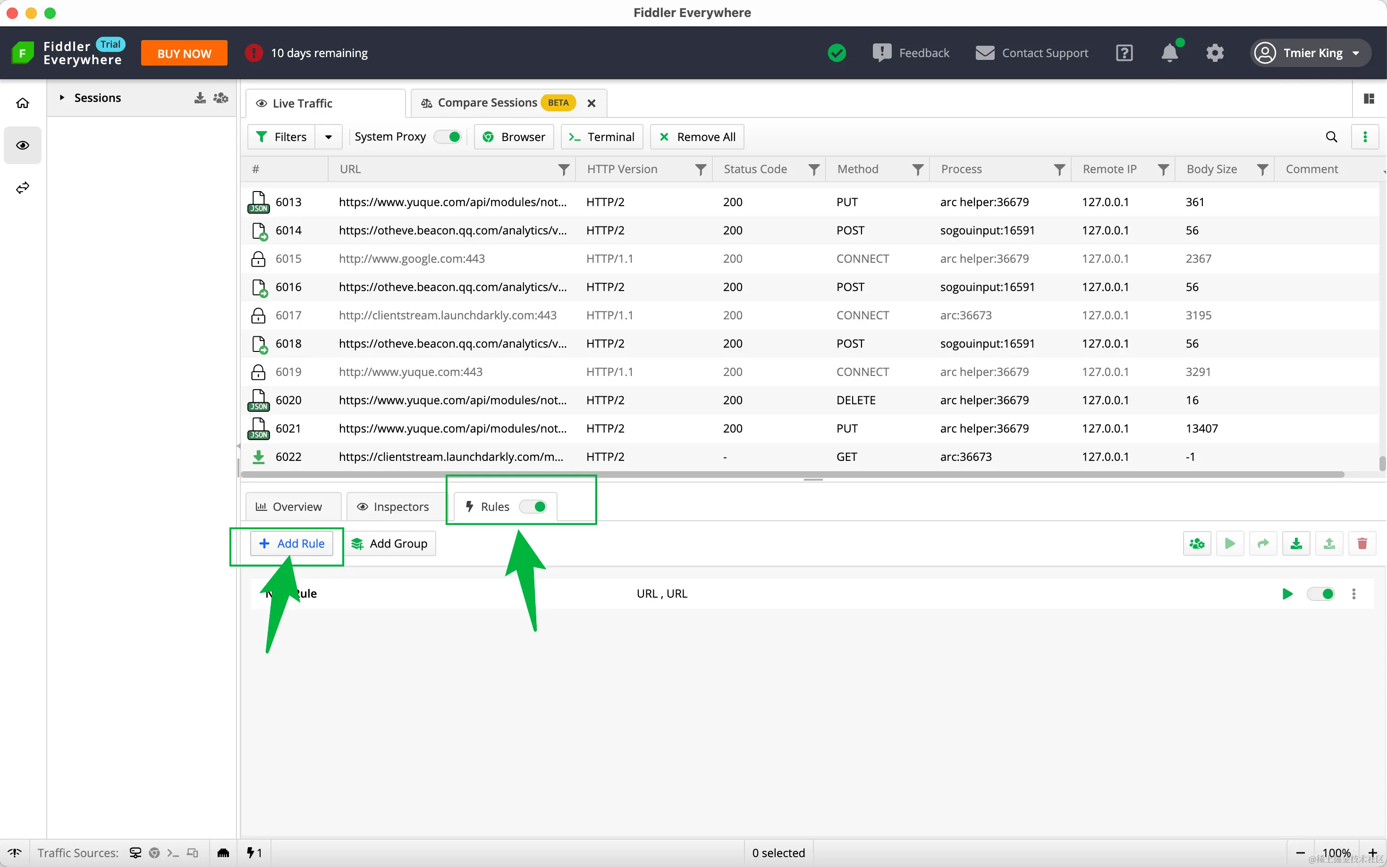This screenshot has width=1387, height=867.
Task: Open the notifications bell
Action: [1169, 53]
